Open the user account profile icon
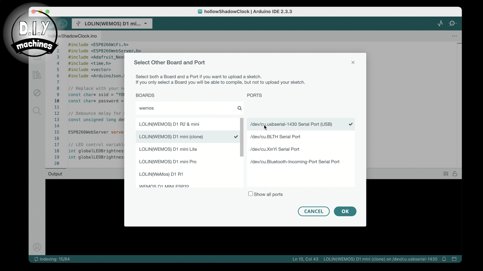 (x=37, y=247)
